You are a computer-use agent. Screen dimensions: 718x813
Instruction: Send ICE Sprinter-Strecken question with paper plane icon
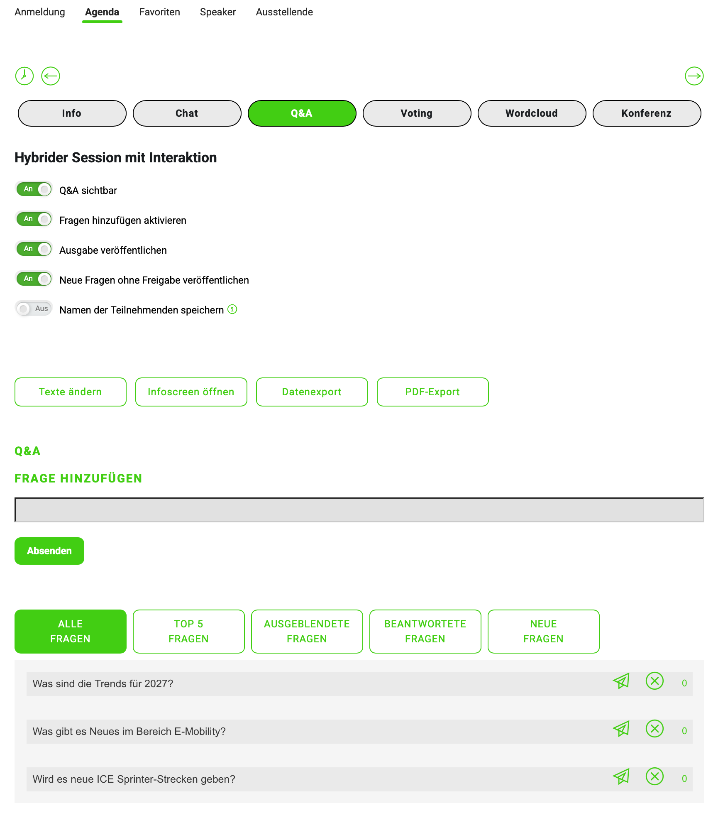coord(621,776)
